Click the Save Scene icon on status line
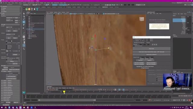The width and height of the screenshot is (193, 109). (x=37, y=5)
